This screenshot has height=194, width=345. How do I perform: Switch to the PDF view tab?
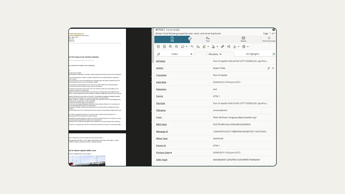coord(172,39)
